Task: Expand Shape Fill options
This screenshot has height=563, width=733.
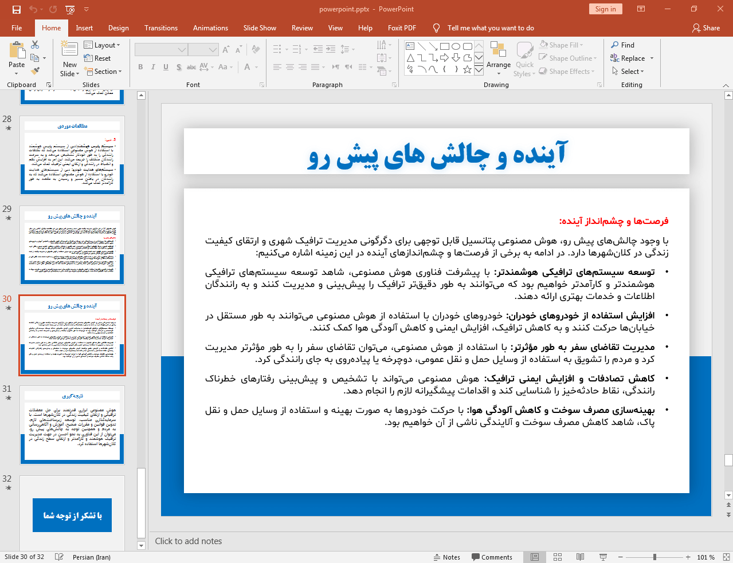Action: pyautogui.click(x=562, y=45)
